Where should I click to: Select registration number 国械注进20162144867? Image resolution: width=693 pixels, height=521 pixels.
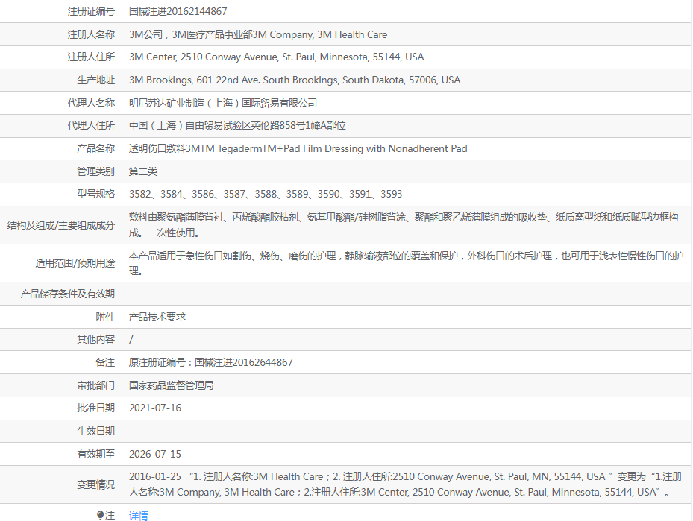[x=178, y=11]
